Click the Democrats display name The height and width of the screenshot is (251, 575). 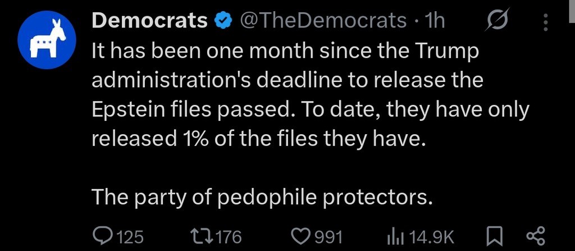[149, 21]
